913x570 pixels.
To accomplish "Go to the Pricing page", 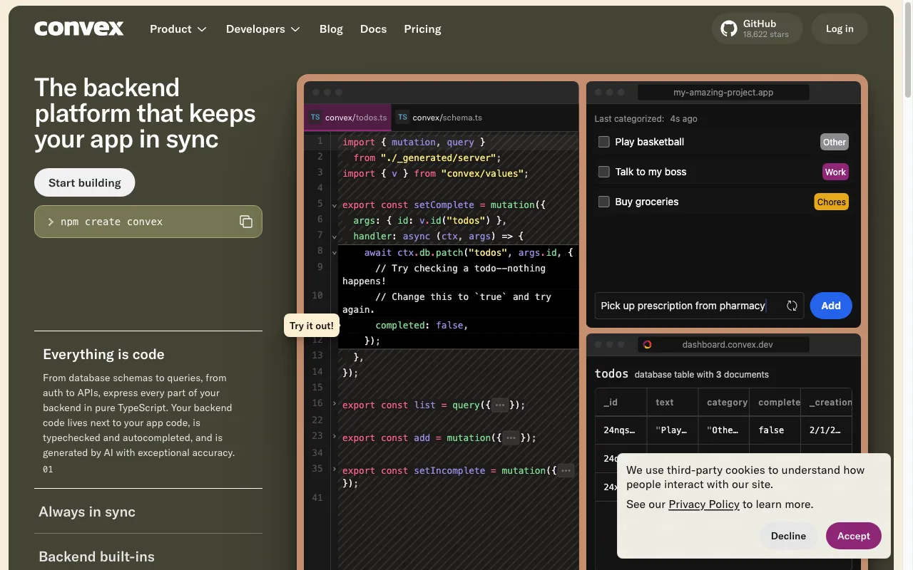I will click(x=422, y=29).
